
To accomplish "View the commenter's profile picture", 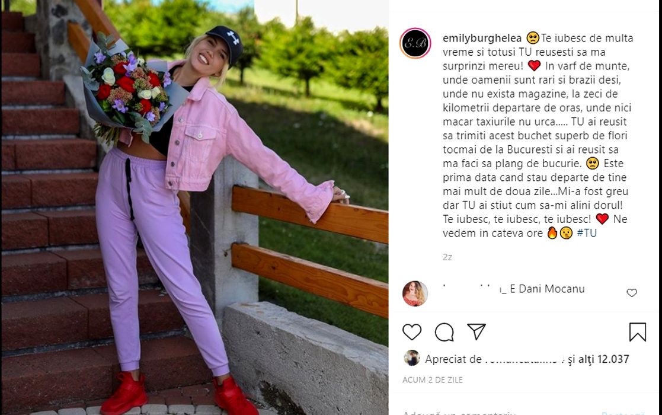I will [x=415, y=293].
